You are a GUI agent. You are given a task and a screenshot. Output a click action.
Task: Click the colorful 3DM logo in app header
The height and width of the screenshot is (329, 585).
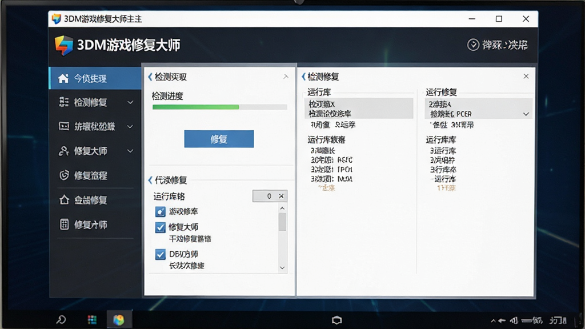click(x=64, y=46)
